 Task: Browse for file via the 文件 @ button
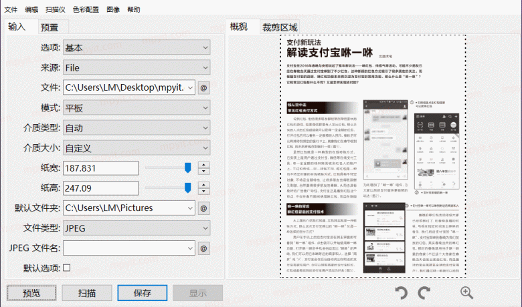(x=203, y=88)
